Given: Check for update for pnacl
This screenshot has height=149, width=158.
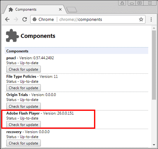Looking at the screenshot, I should pos(24,69).
